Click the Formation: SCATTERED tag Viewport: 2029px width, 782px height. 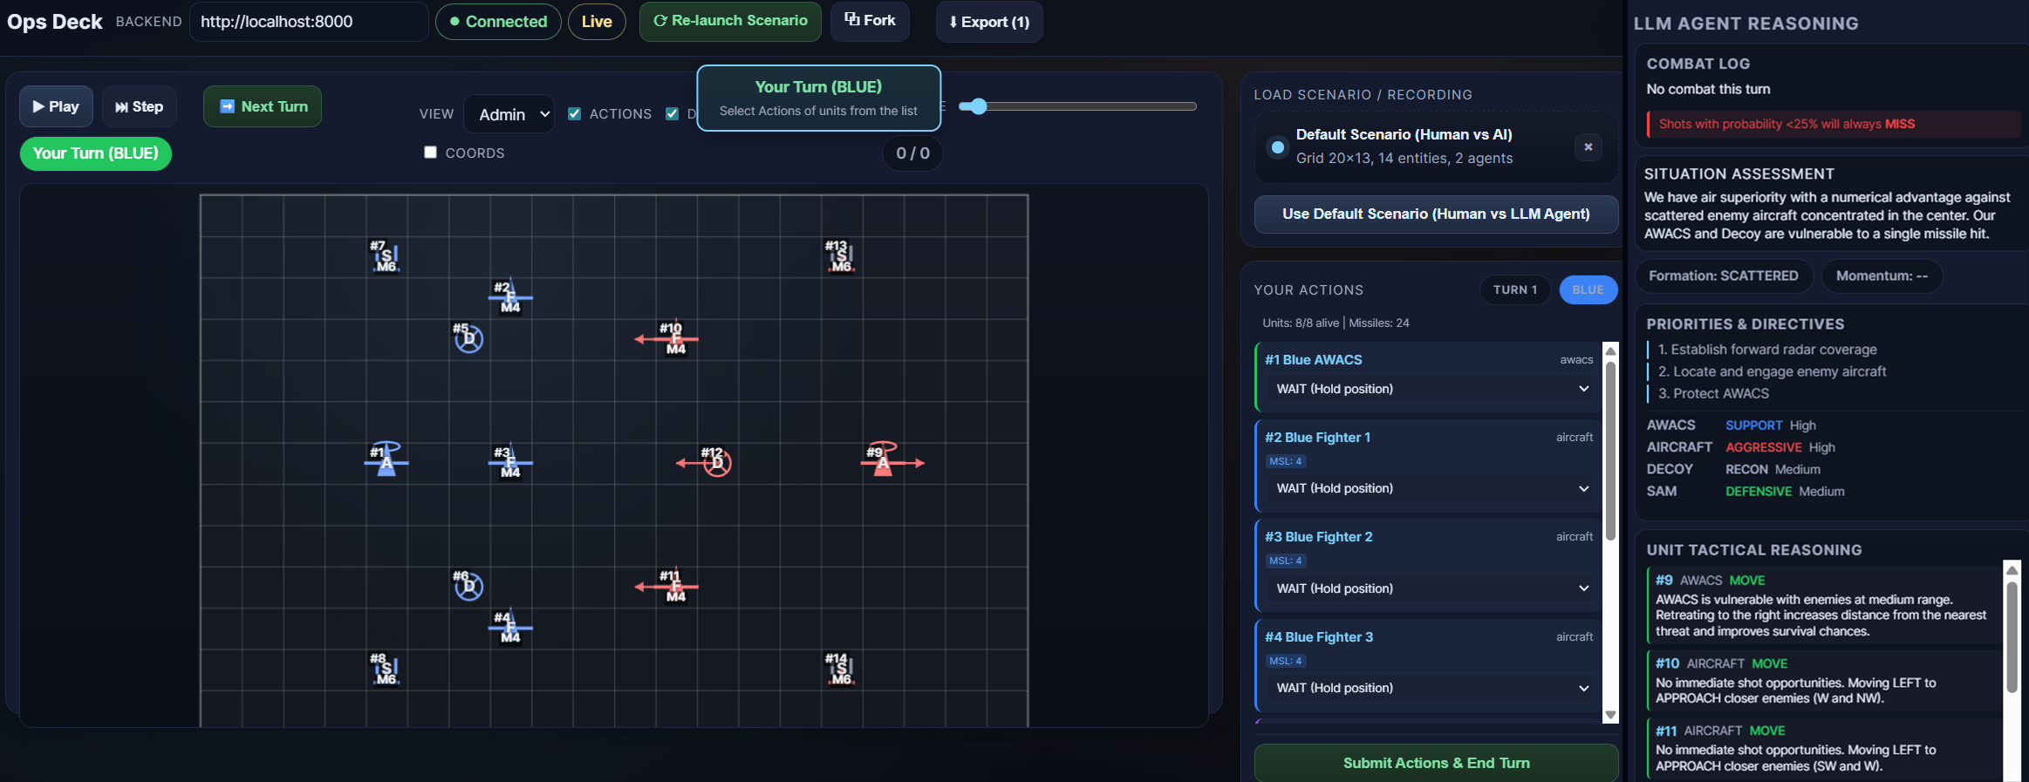coord(1723,275)
